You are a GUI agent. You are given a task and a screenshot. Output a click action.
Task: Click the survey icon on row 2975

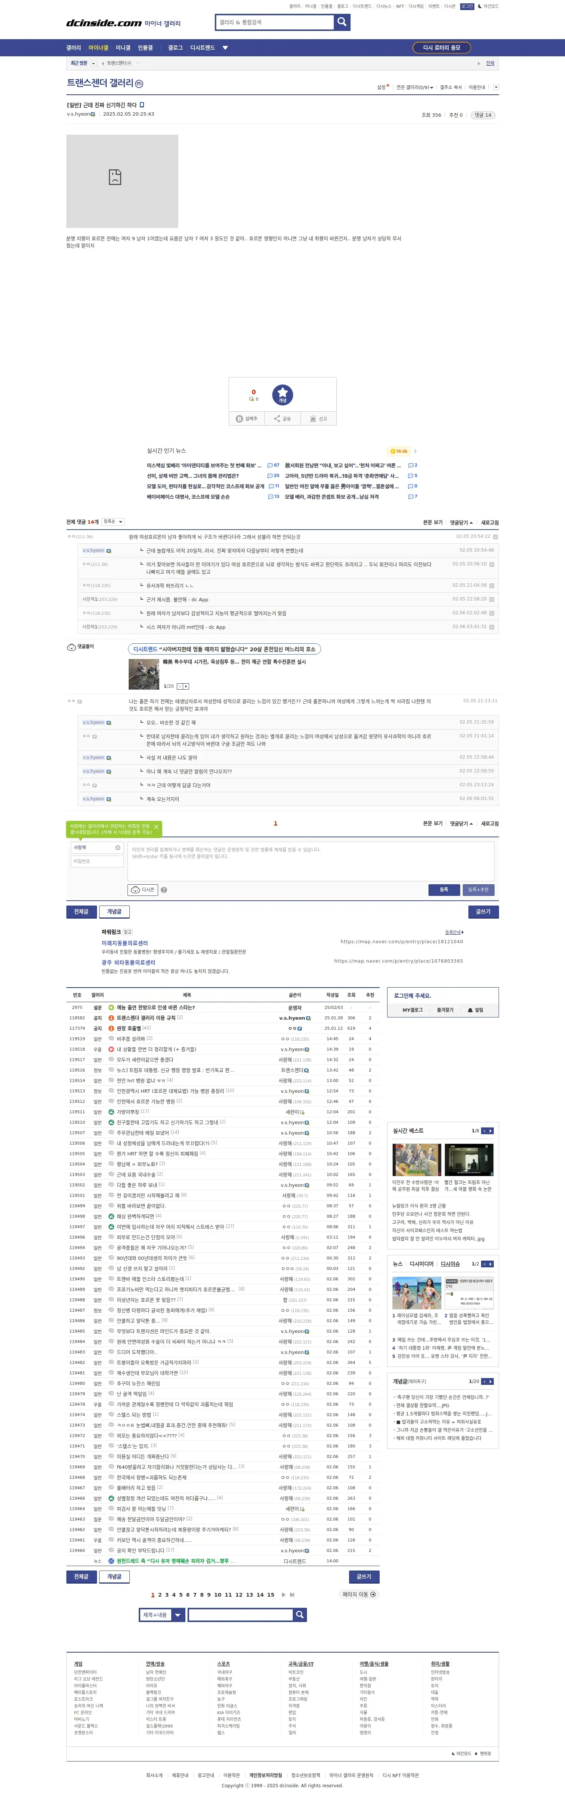click(x=111, y=1007)
